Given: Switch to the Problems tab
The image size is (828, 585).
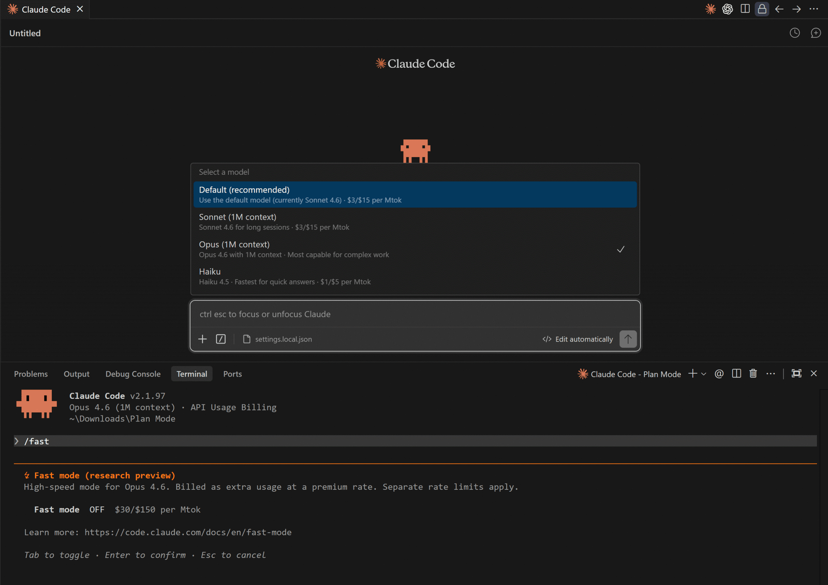Looking at the screenshot, I should click(31, 374).
